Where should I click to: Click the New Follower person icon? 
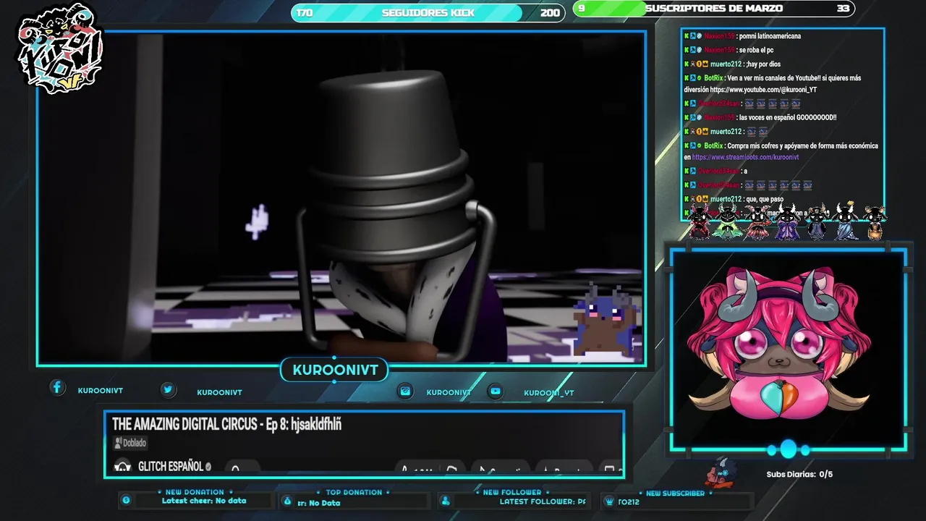(446, 501)
